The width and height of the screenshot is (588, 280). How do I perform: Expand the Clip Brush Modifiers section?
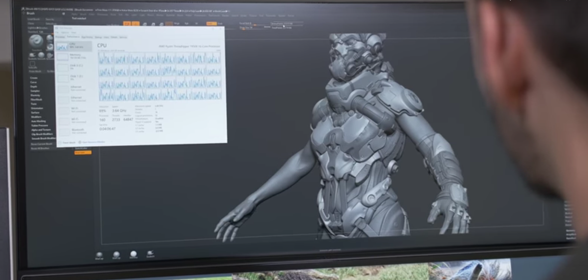42,134
